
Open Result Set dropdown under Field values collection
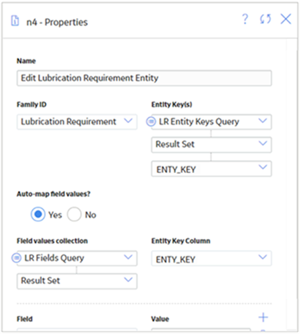tap(77, 281)
